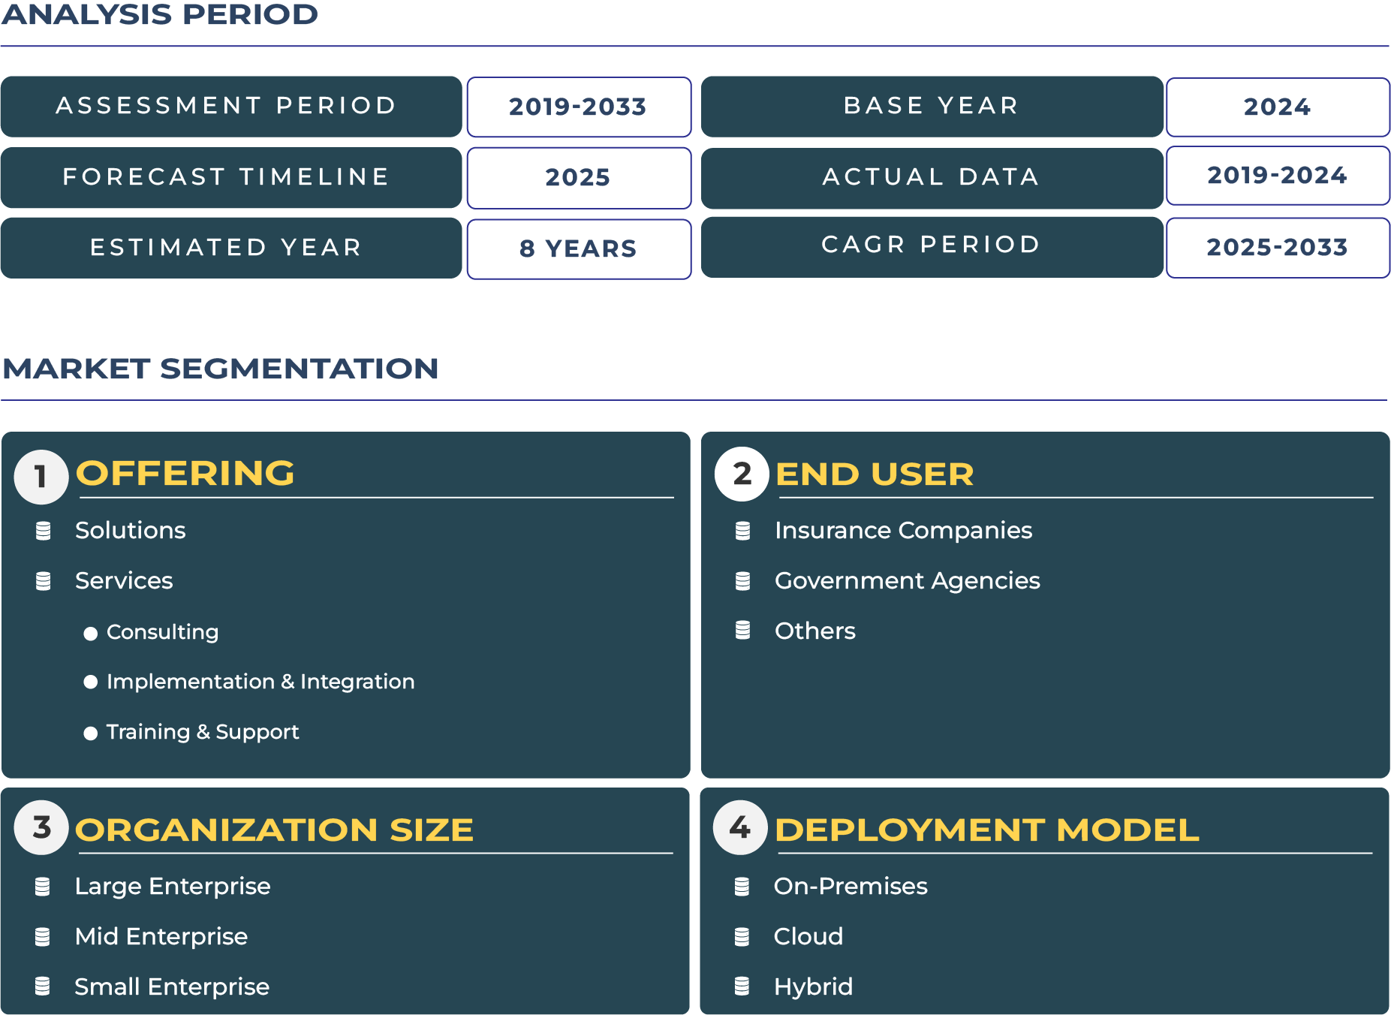This screenshot has width=1391, height=1015.
Task: Click the number 1 Offering badge
Action: point(41,477)
